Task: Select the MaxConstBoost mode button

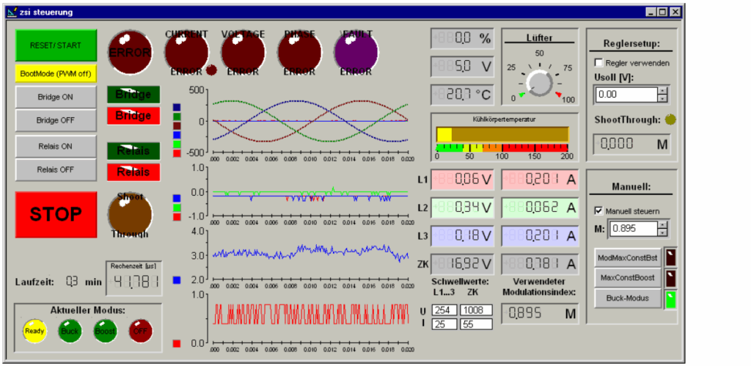Action: 627,278
